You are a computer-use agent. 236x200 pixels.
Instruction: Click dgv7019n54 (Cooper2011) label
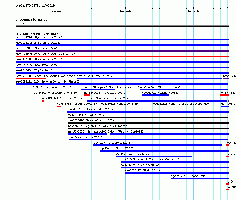click(189, 176)
